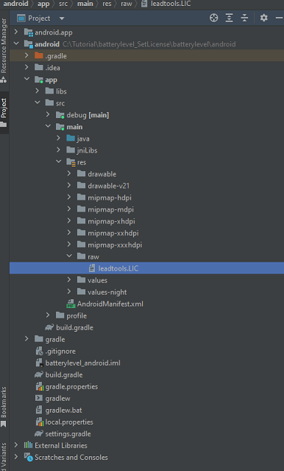Select app build.gradle Gradle icon under profile
Viewport: 284px width, 471px height.
(49, 327)
